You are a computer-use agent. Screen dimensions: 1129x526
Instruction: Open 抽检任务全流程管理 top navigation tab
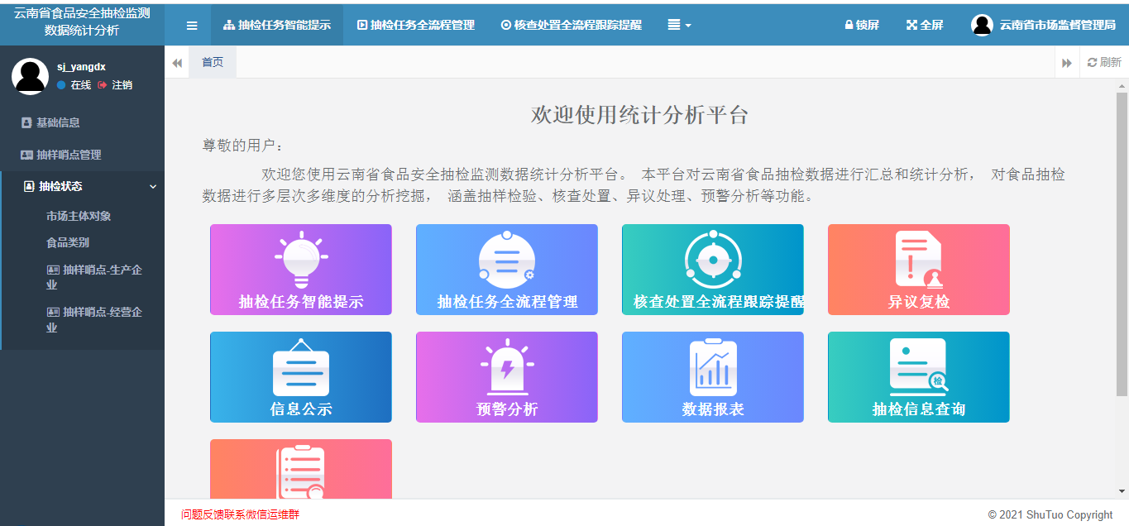pos(416,26)
